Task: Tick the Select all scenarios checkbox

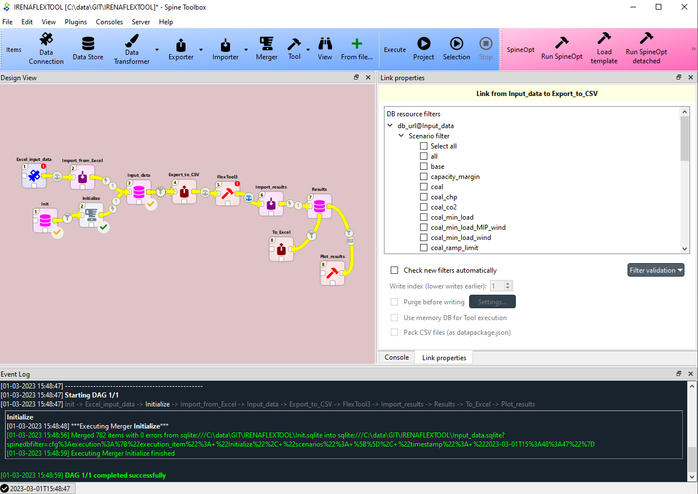Action: tap(423, 146)
